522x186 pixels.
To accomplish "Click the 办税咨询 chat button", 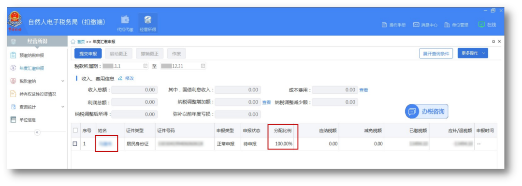I will (x=426, y=112).
